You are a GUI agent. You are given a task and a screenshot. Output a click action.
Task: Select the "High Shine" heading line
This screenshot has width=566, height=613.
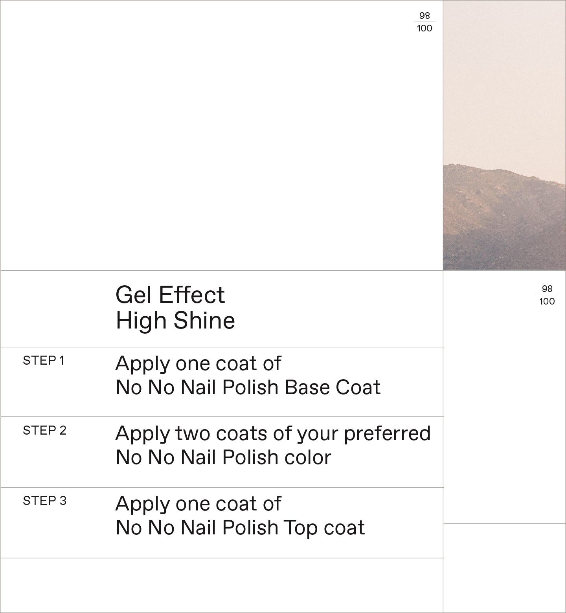click(175, 320)
